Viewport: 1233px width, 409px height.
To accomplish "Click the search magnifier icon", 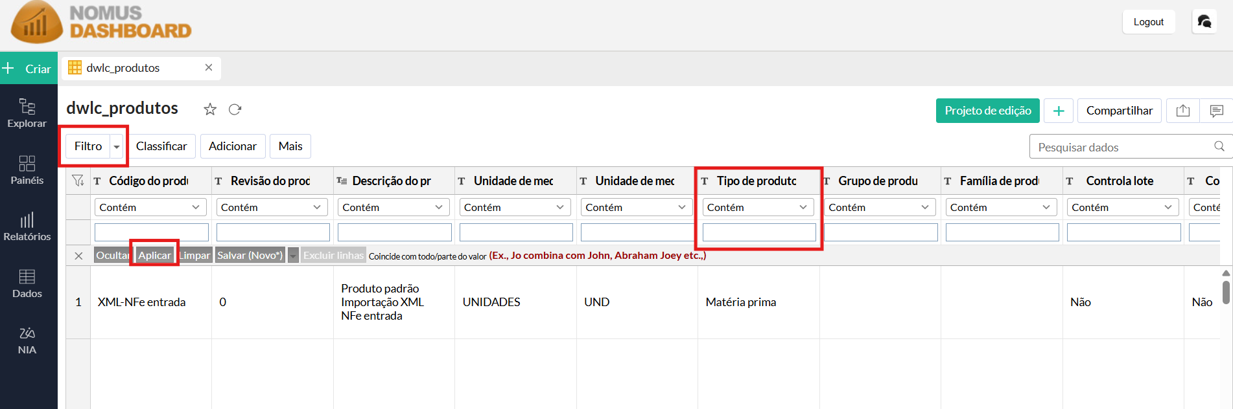I will (1219, 146).
